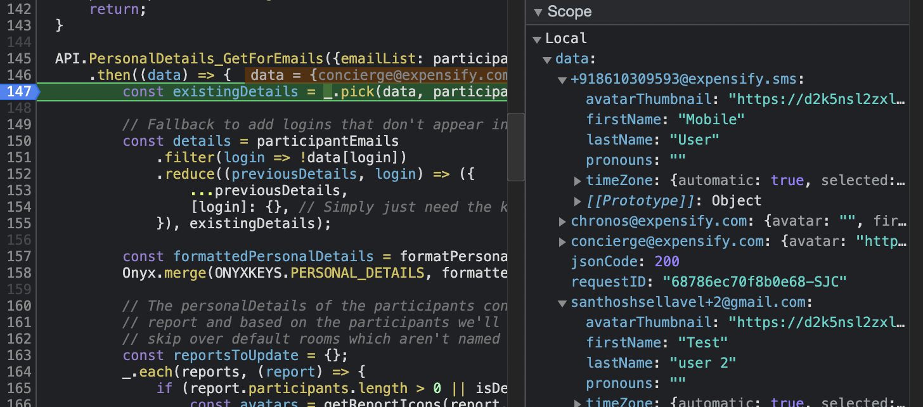Toggle breakpoint on line number 147
923x407 pixels.
pos(19,91)
